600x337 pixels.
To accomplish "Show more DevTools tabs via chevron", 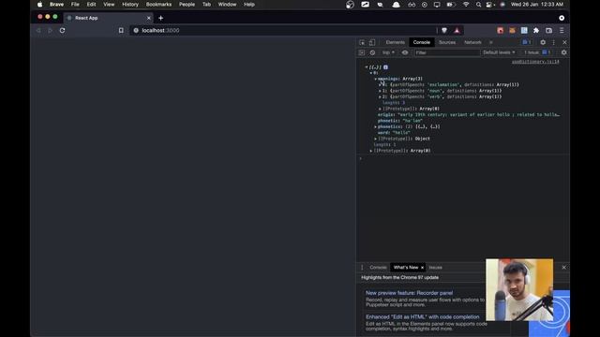I will click(x=491, y=42).
